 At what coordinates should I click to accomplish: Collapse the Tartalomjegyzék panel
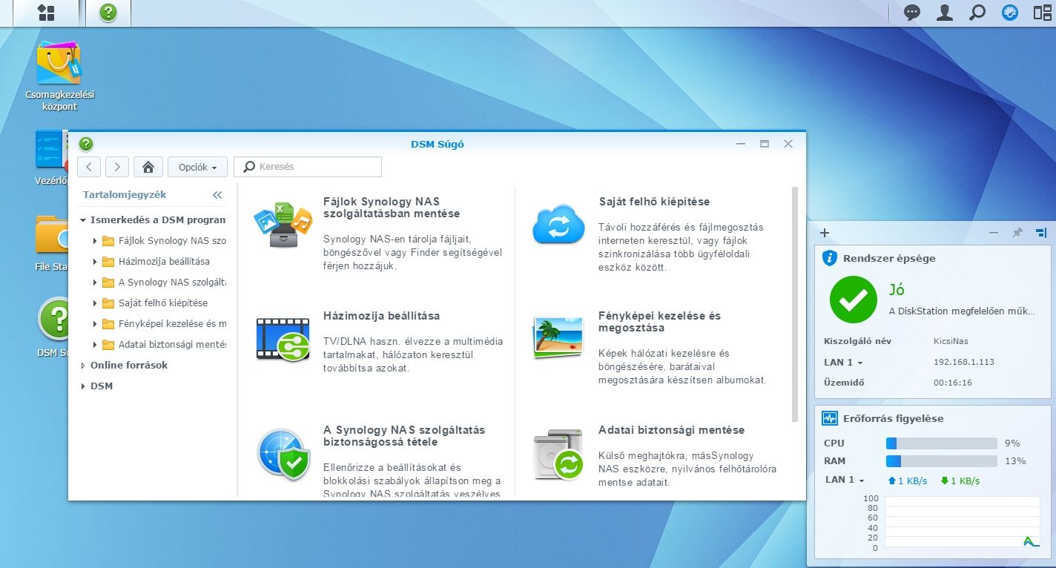pyautogui.click(x=217, y=195)
